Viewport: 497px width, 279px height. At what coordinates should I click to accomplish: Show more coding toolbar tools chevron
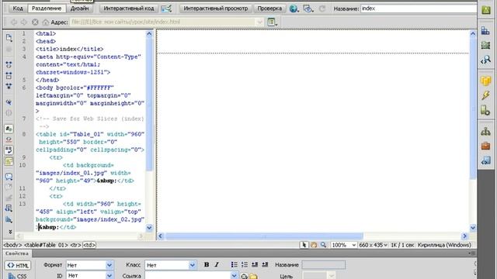pyautogui.click(x=10, y=232)
